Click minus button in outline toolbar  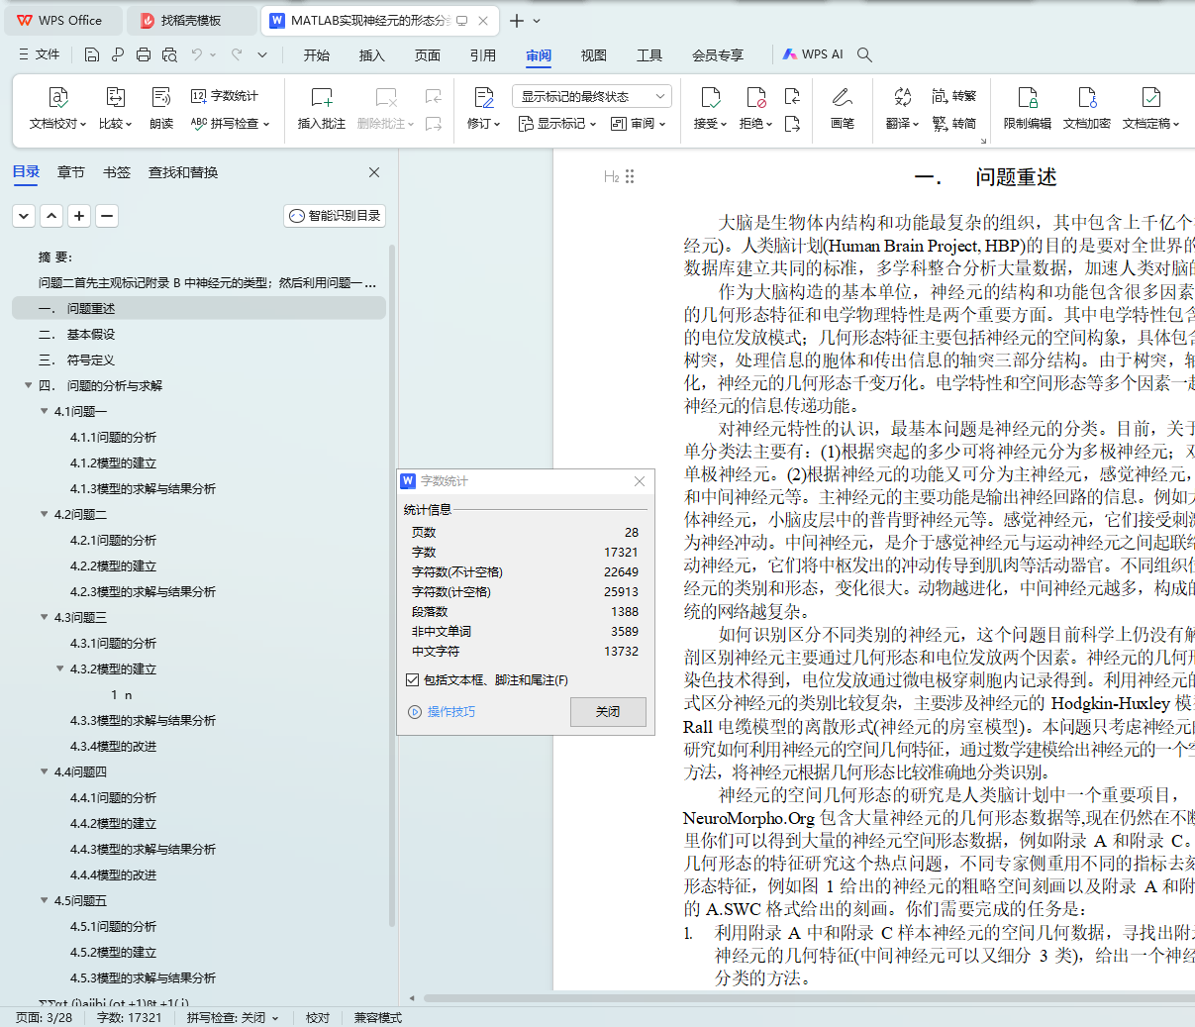pos(107,216)
